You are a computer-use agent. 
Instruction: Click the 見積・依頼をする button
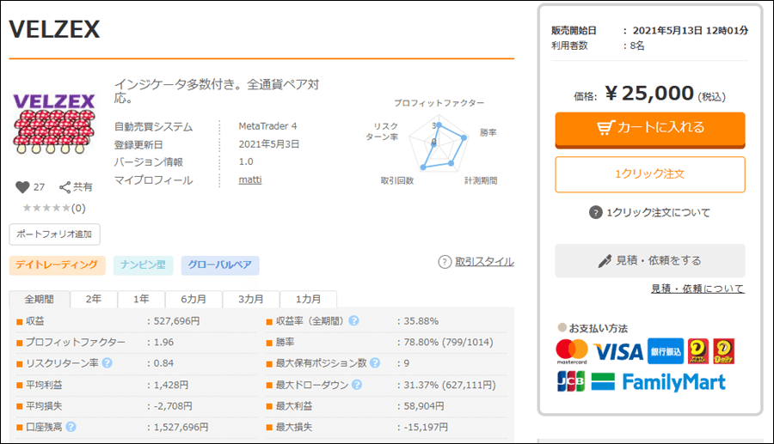click(x=649, y=260)
